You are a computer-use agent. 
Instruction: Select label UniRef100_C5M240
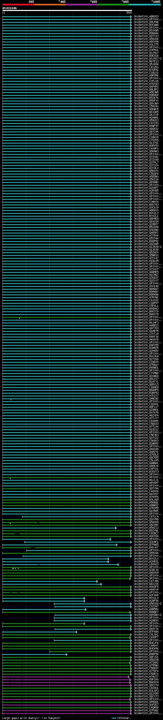(x=146, y=106)
